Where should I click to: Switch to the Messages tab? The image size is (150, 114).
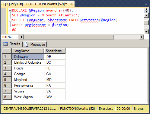35,45
